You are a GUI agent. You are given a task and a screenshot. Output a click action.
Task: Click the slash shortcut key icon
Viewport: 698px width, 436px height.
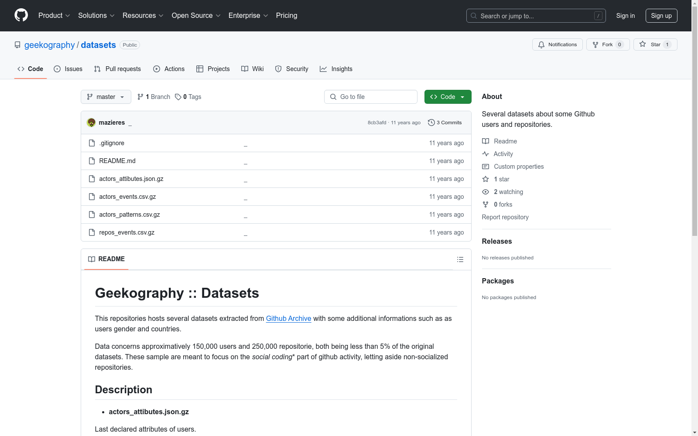pos(598,16)
